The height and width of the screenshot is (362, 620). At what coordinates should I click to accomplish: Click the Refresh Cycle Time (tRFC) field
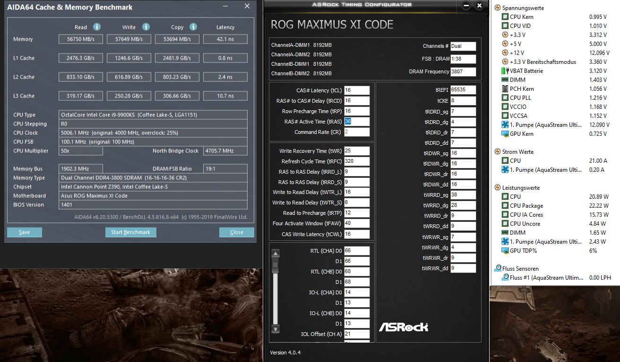pyautogui.click(x=357, y=161)
